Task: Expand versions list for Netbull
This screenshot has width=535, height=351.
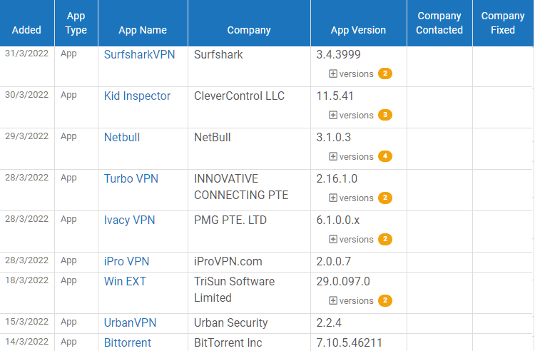Action: [x=350, y=157]
